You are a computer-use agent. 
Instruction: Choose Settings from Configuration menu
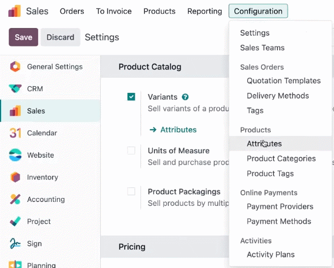pos(255,33)
